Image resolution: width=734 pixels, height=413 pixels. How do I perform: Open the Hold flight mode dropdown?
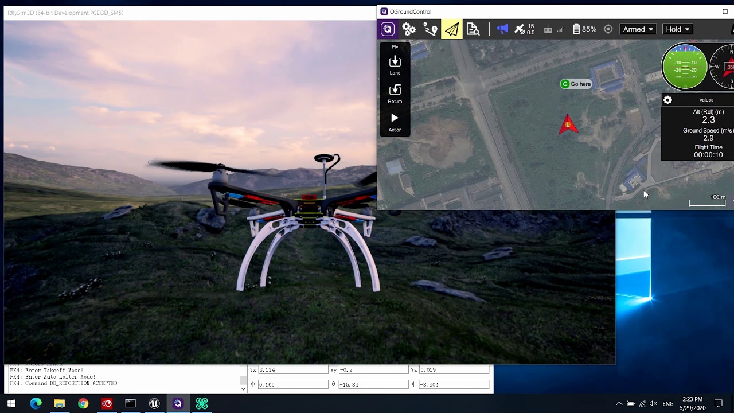pos(678,29)
